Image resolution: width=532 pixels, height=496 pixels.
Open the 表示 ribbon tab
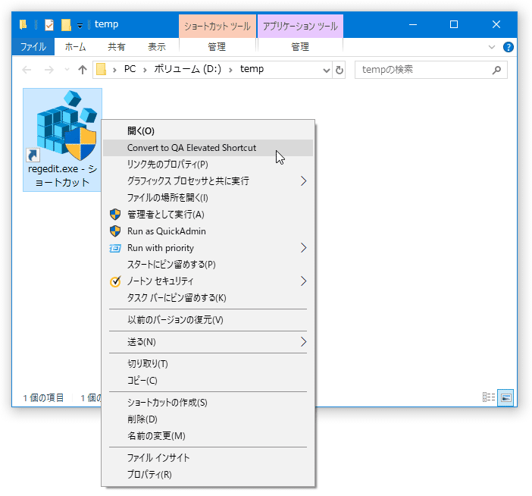[x=157, y=47]
